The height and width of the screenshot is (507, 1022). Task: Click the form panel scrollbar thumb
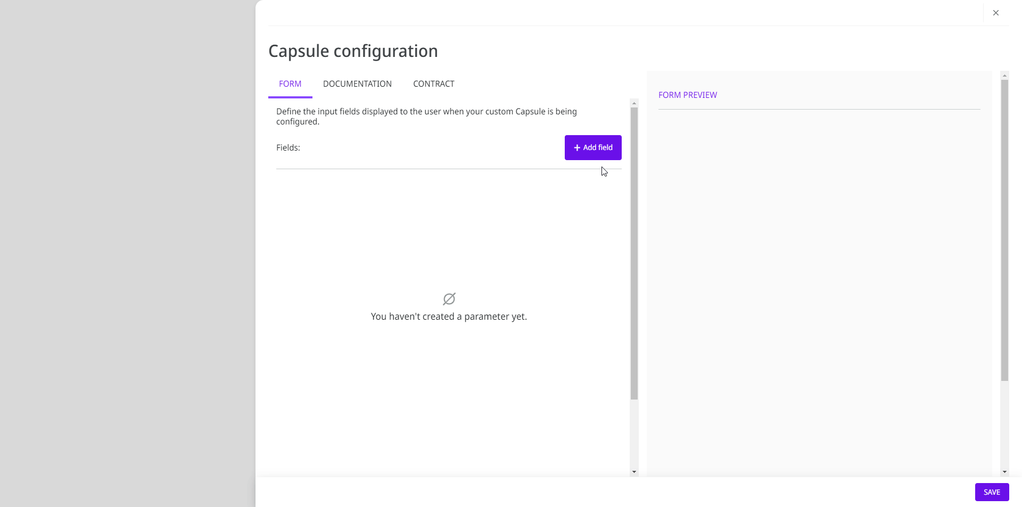click(634, 253)
